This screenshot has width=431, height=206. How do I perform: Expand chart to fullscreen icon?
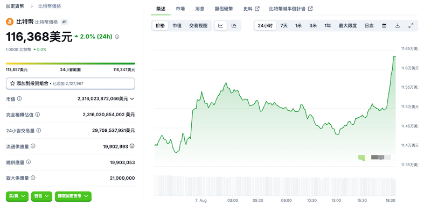(411, 26)
